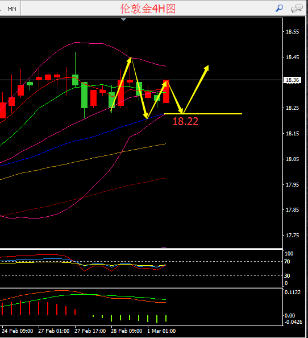Click the chart title 伦敦金4H图
This screenshot has width=308, height=338.
[148, 9]
